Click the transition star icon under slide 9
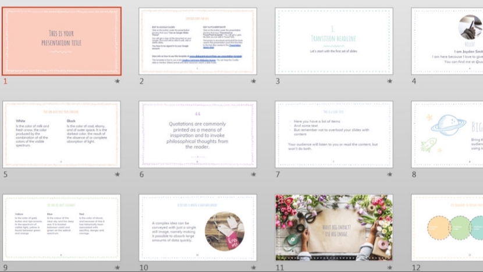The image size is (483, 272). [117, 267]
